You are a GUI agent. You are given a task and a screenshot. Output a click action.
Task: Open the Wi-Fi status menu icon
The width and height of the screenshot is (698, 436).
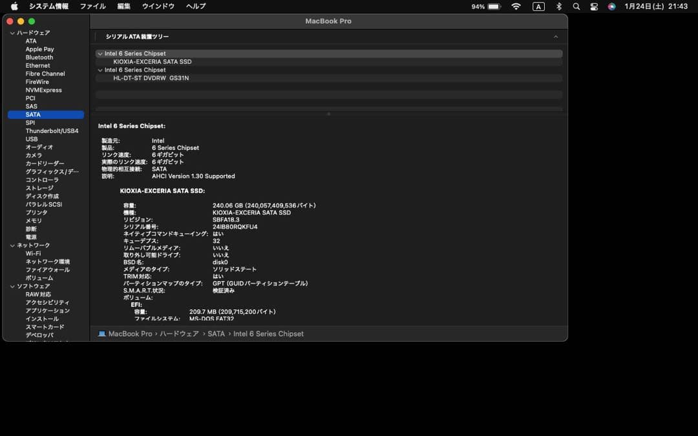(516, 6)
